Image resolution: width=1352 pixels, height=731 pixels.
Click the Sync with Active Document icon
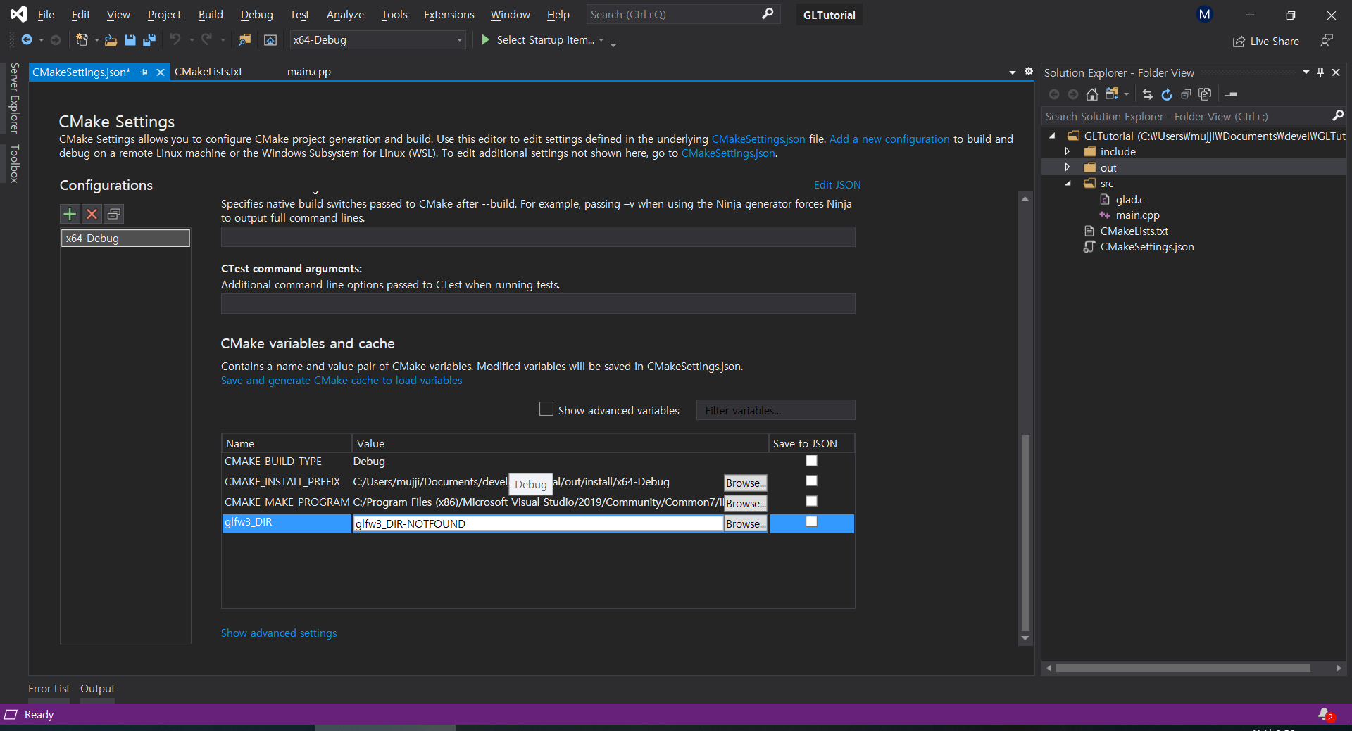pyautogui.click(x=1148, y=94)
